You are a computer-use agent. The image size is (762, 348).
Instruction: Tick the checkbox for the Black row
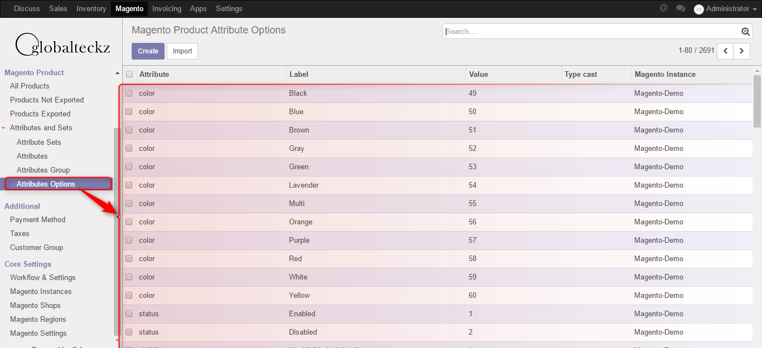pyautogui.click(x=129, y=93)
